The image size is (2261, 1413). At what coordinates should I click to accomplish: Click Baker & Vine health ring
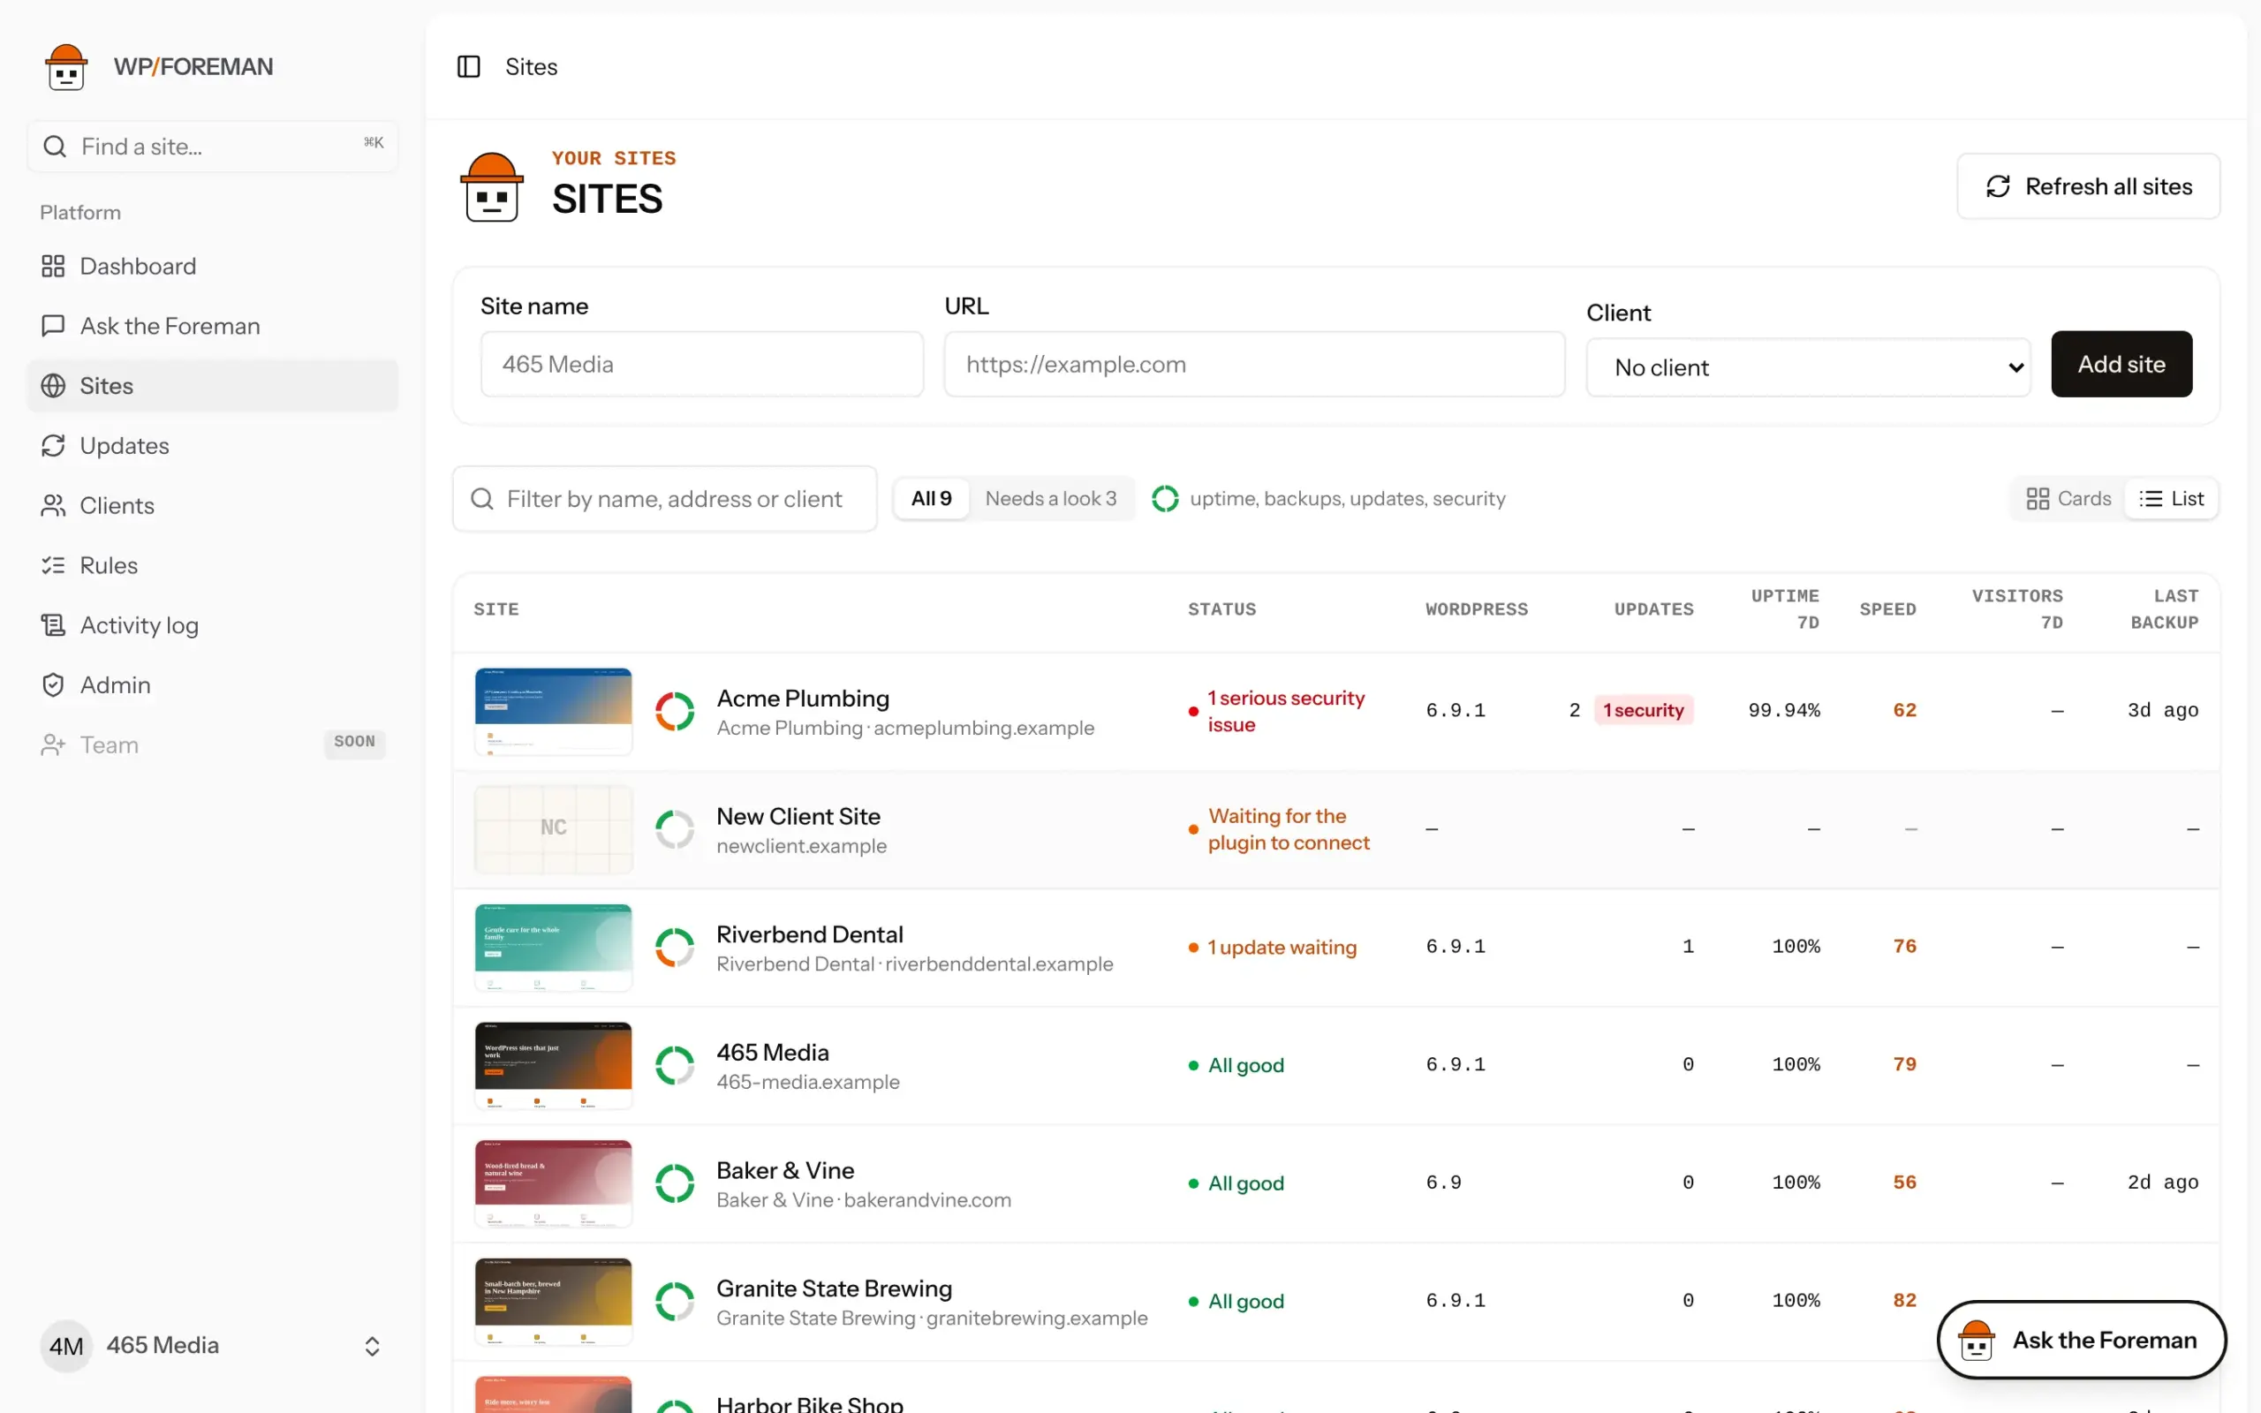(x=675, y=1183)
